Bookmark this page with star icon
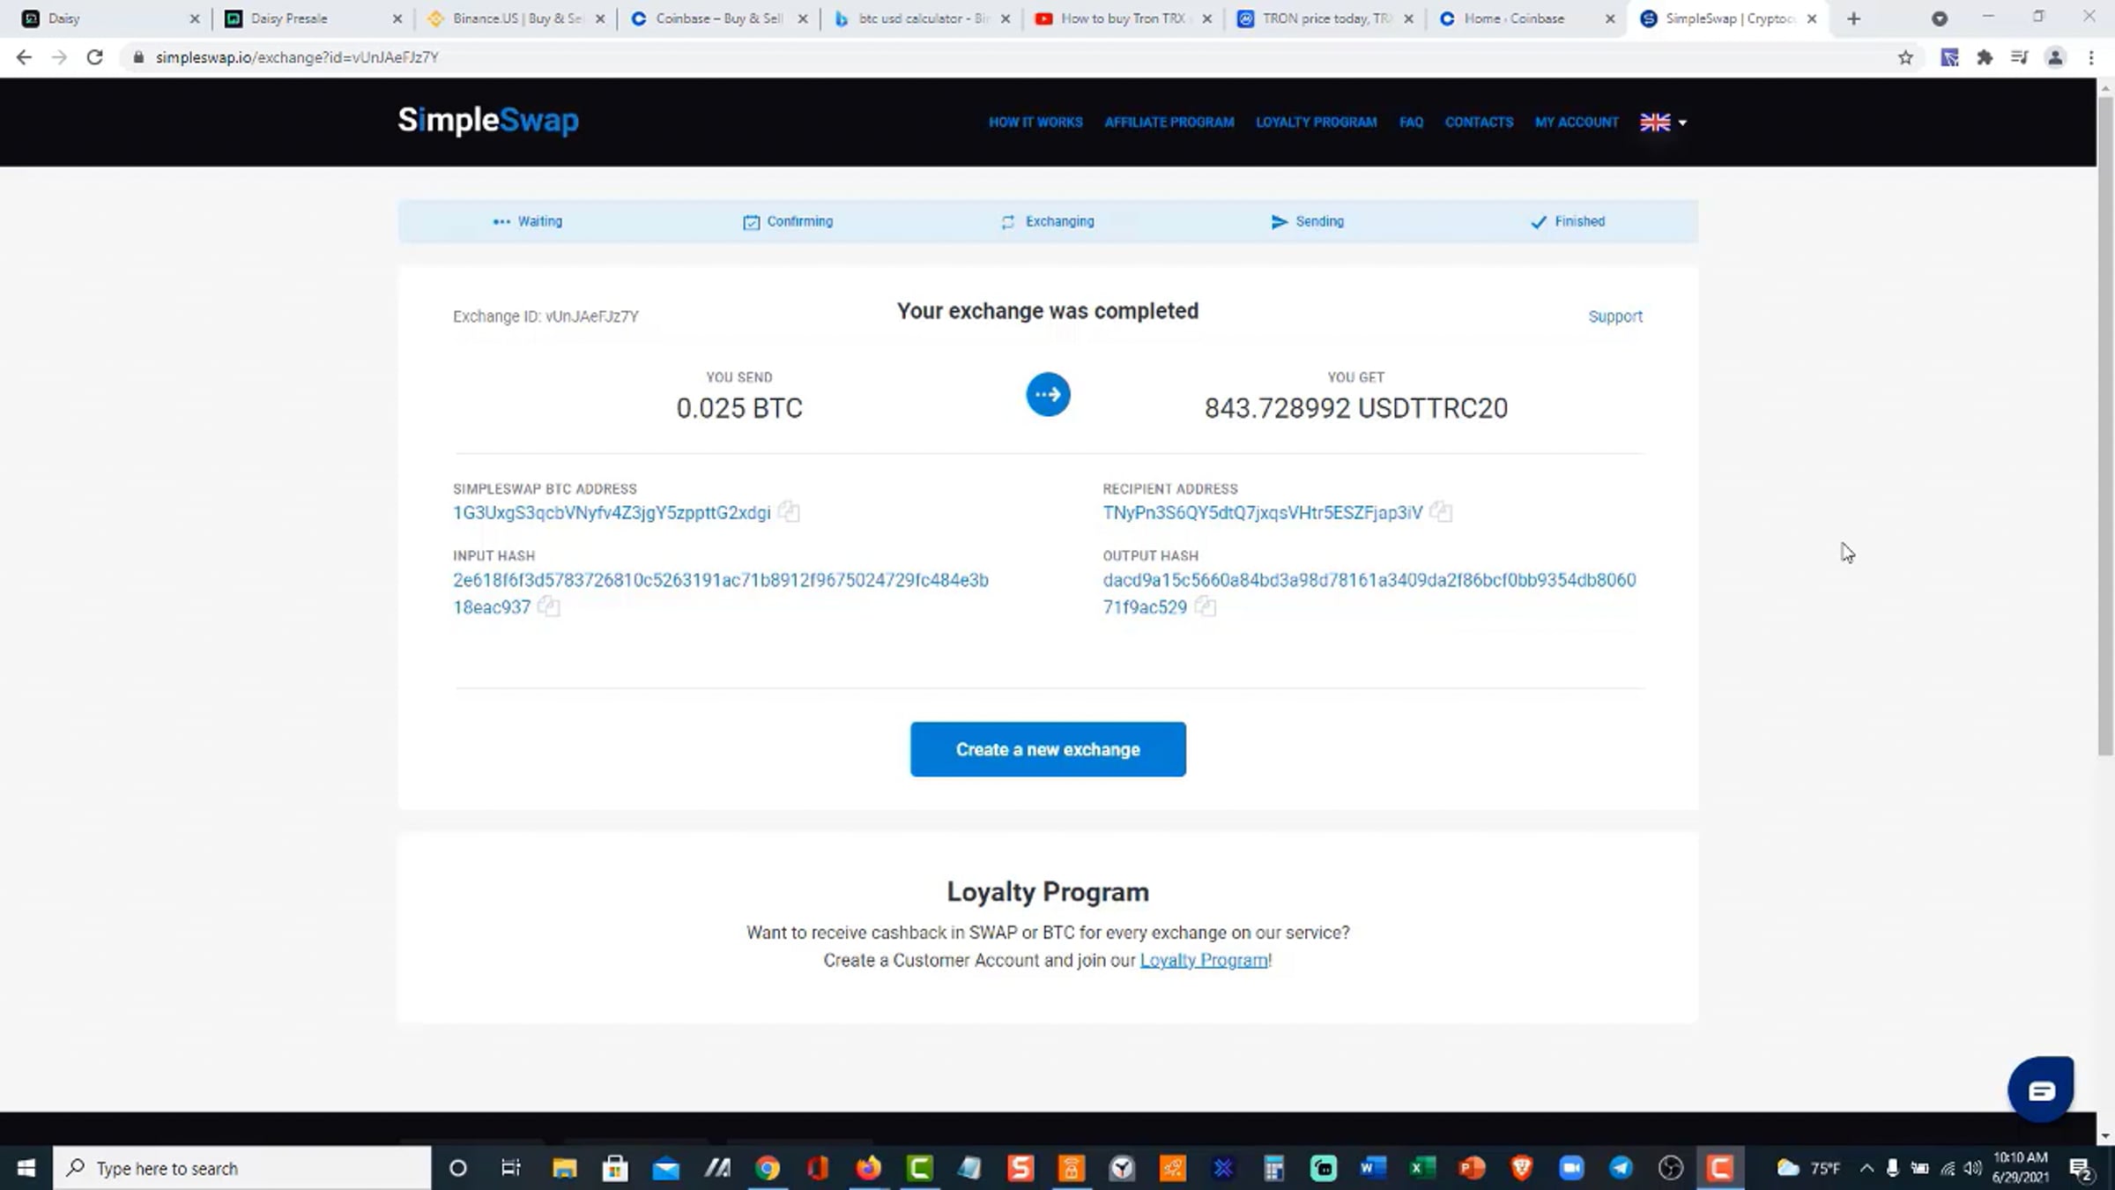Image resolution: width=2115 pixels, height=1190 pixels. tap(1905, 57)
